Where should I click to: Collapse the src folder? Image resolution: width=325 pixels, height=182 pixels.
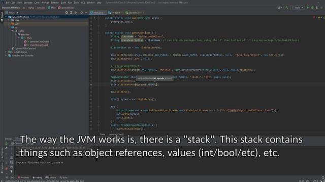(9, 27)
